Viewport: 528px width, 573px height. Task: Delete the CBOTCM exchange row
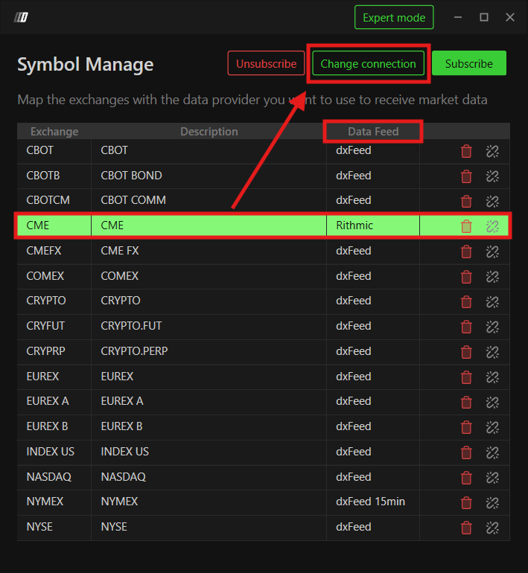click(466, 201)
